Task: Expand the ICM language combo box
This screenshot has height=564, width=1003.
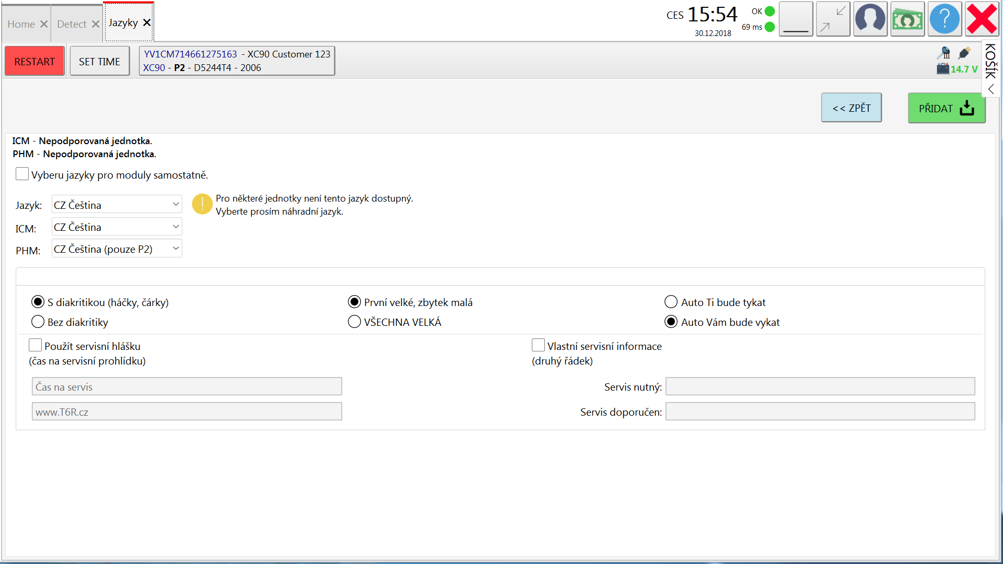Action: (116, 227)
